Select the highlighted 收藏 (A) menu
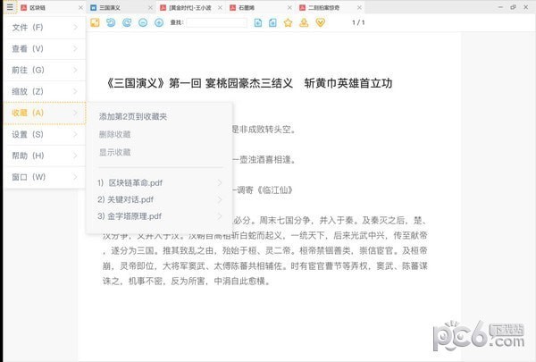Image resolution: width=536 pixels, height=362 pixels. click(x=45, y=113)
